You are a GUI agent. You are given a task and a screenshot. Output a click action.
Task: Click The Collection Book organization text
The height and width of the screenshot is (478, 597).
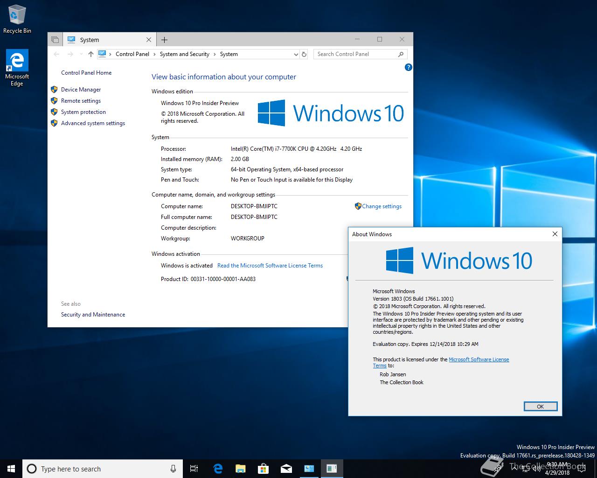[x=402, y=382]
